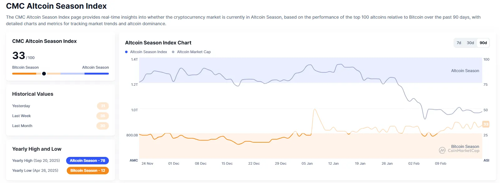500x183 pixels.
Task: Click the Yesterday historical value badge
Action: (103, 106)
